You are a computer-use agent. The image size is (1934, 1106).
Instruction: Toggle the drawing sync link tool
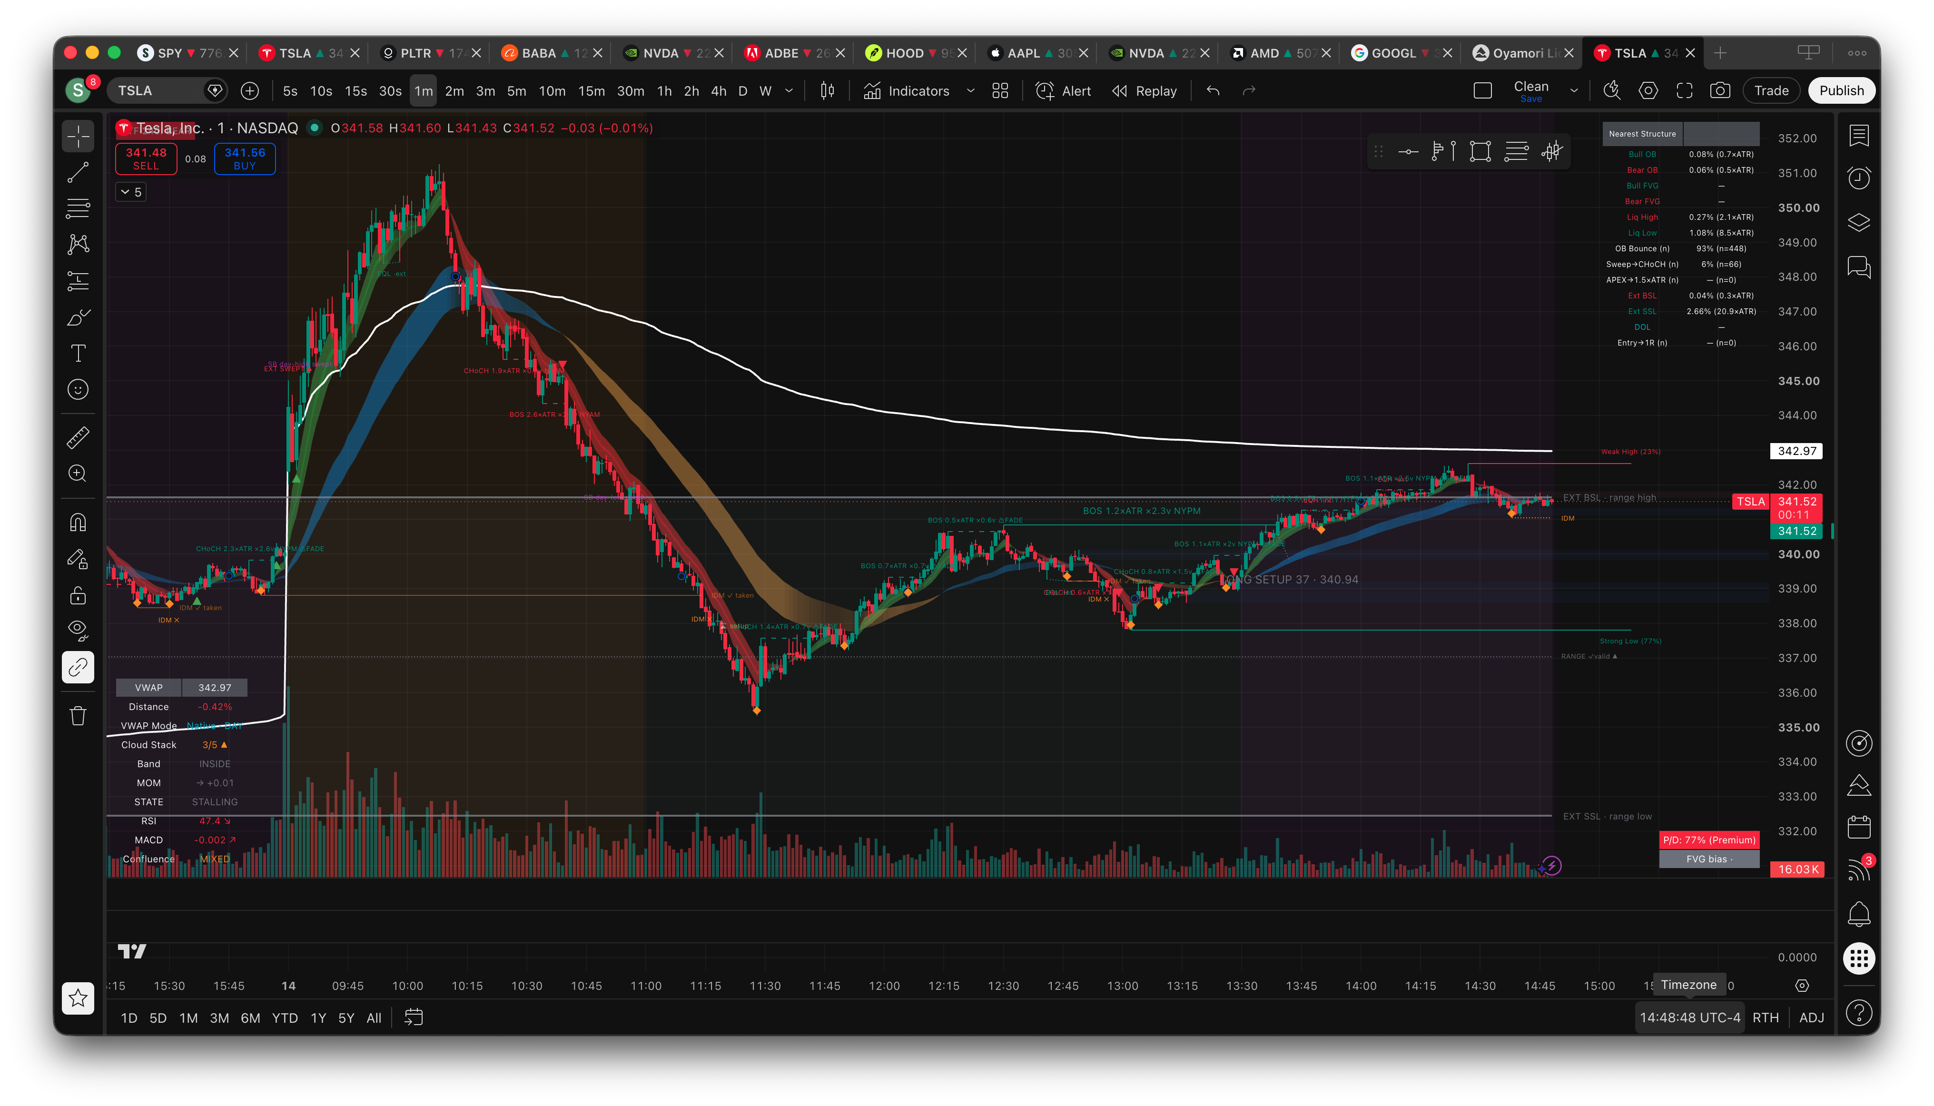[x=78, y=668]
